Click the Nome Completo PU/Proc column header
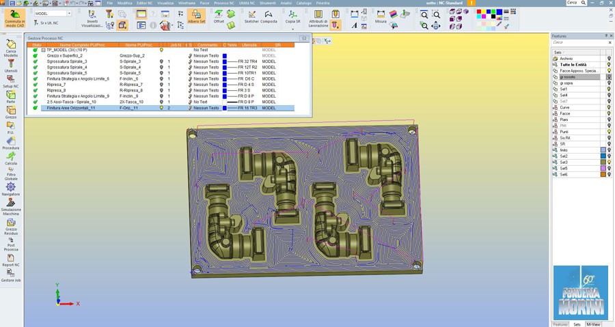The height and width of the screenshot is (327, 615). pyautogui.click(x=83, y=45)
